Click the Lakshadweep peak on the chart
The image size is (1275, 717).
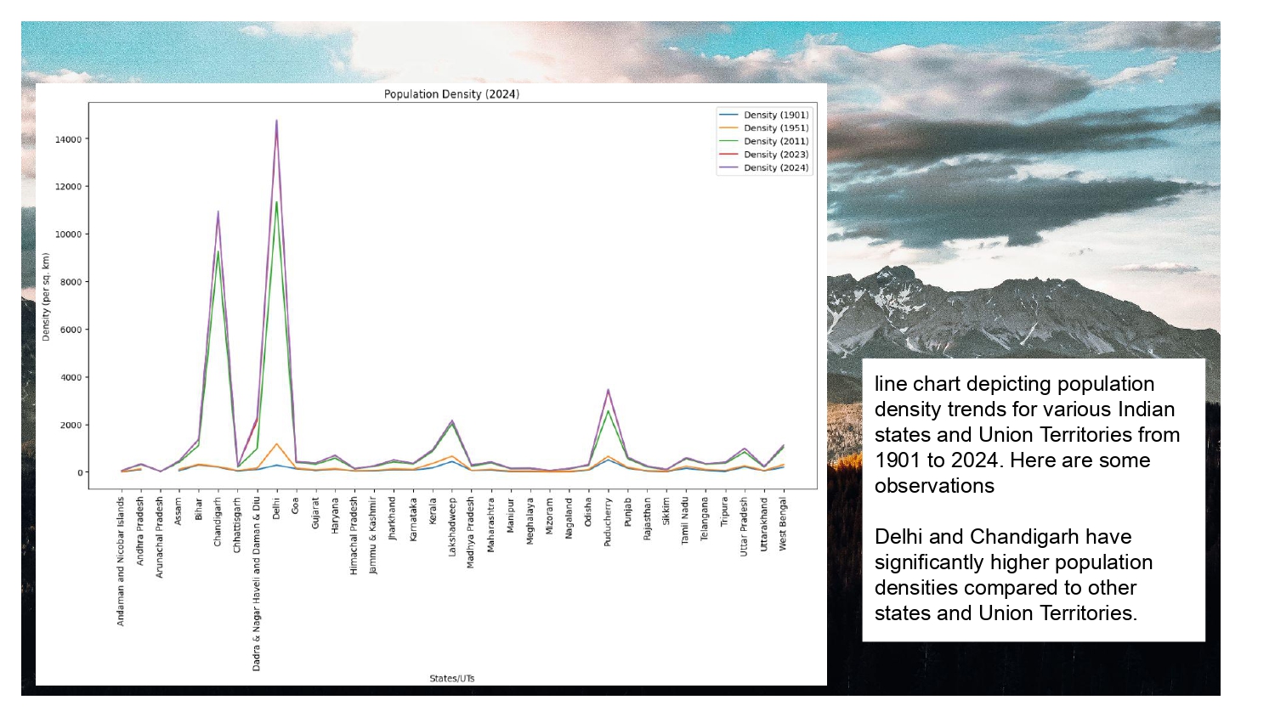coord(452,421)
